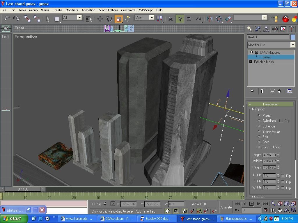Click the Add Time Tag area
This screenshot has height=223, width=298.
(x=148, y=211)
